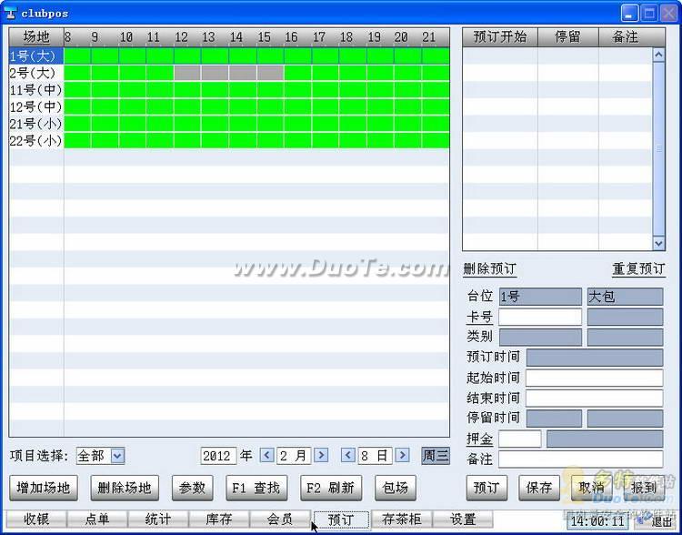Open 参数 settings button

pos(192,488)
